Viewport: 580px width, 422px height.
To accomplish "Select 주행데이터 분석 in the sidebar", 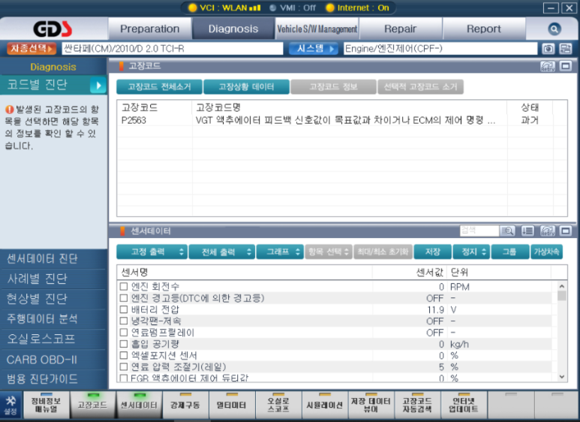I will 53,318.
